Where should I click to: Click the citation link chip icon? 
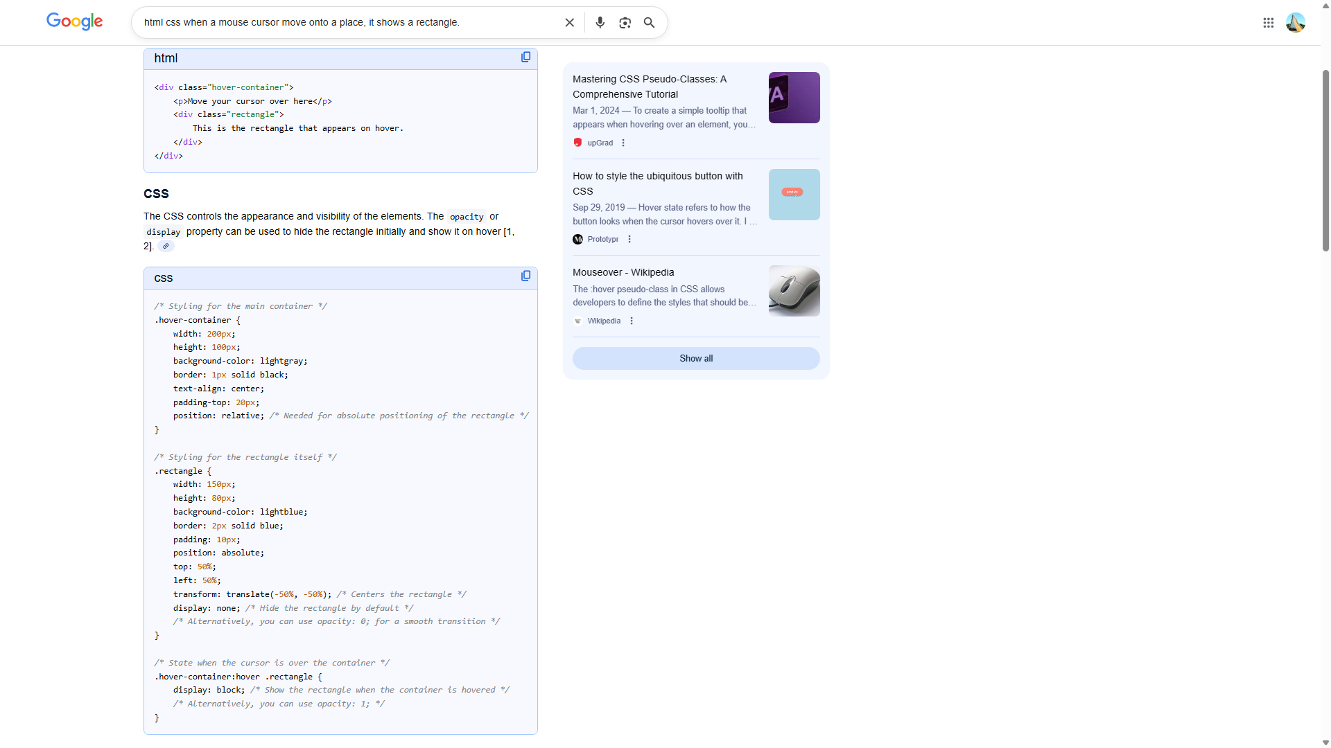(x=166, y=247)
